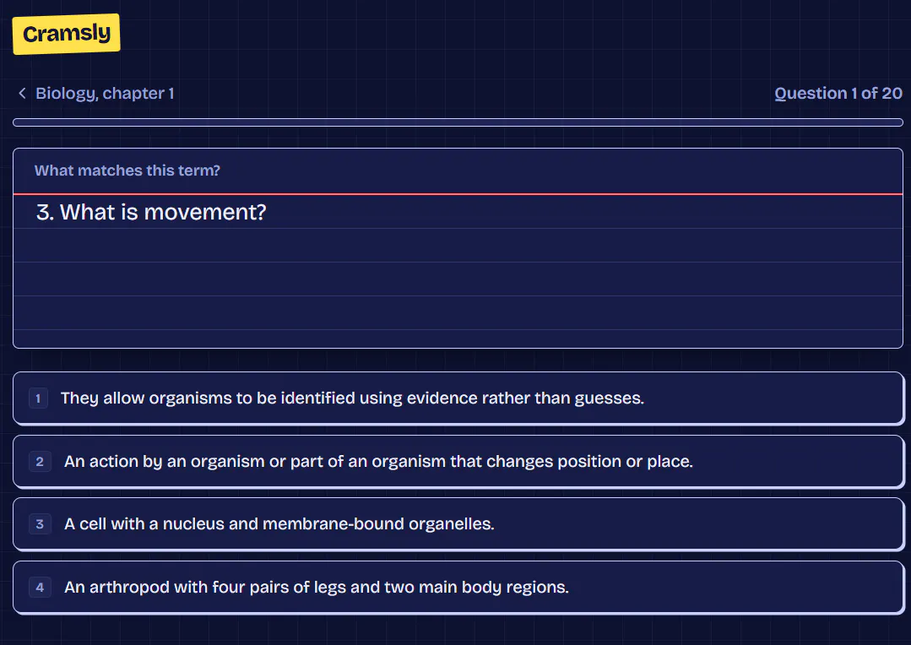Select the number 1 badge on first answer

38,398
